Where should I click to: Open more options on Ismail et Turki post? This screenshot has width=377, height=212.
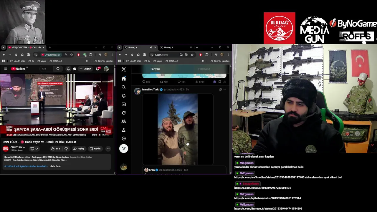point(225,90)
